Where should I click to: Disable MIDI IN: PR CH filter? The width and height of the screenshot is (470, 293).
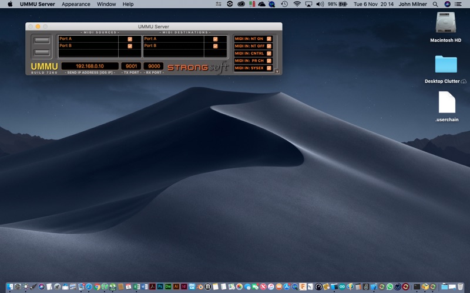(269, 61)
